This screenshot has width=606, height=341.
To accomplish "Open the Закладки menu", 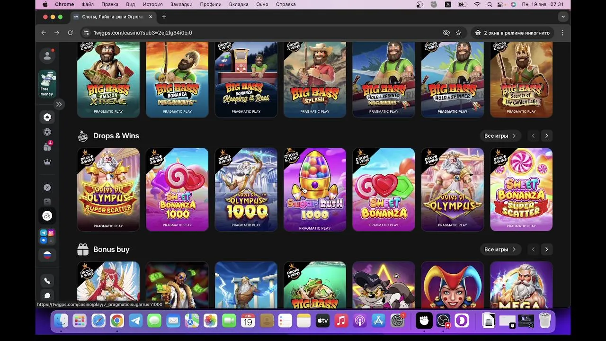I will pyautogui.click(x=181, y=4).
